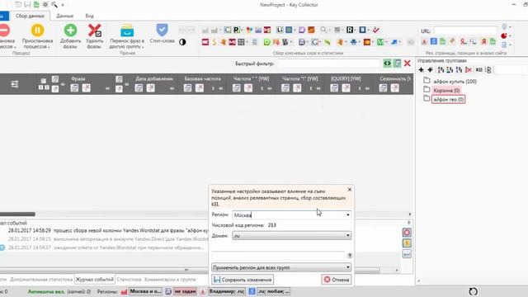Click the half-filled black circle icon

click(x=182, y=42)
